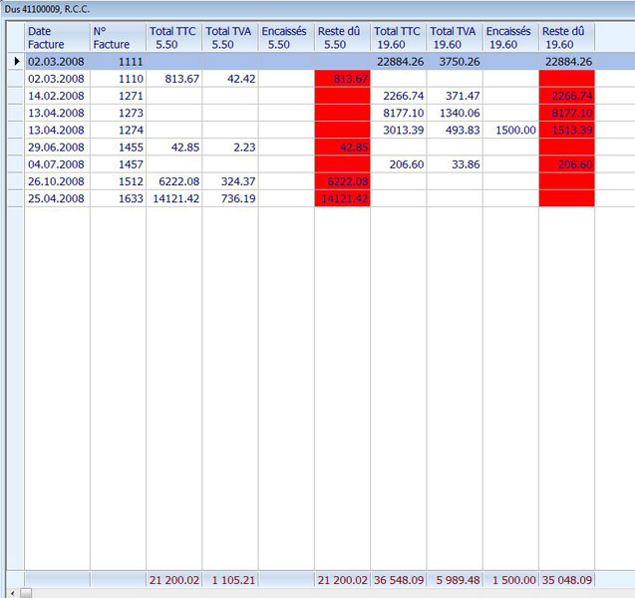Click the current row indicator arrow
The image size is (635, 598).
16,62
